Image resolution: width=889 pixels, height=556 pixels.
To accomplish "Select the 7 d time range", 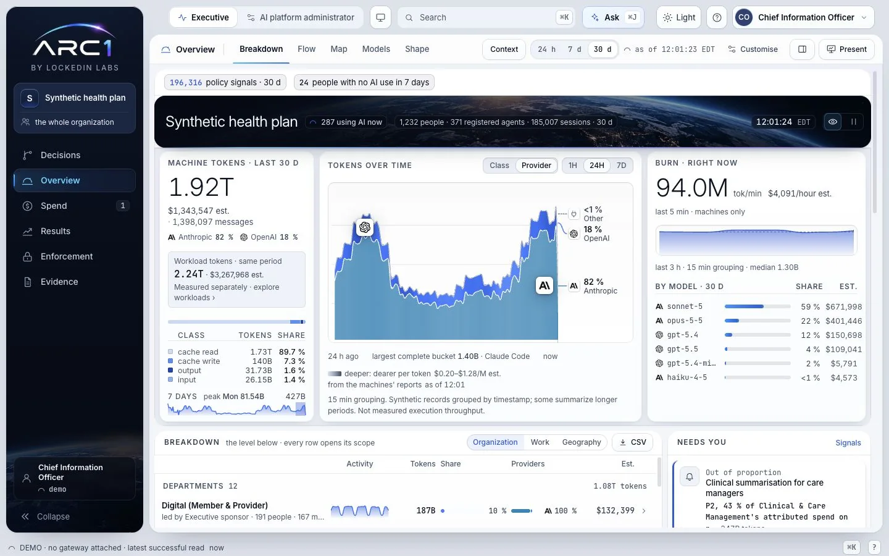I will [x=574, y=49].
